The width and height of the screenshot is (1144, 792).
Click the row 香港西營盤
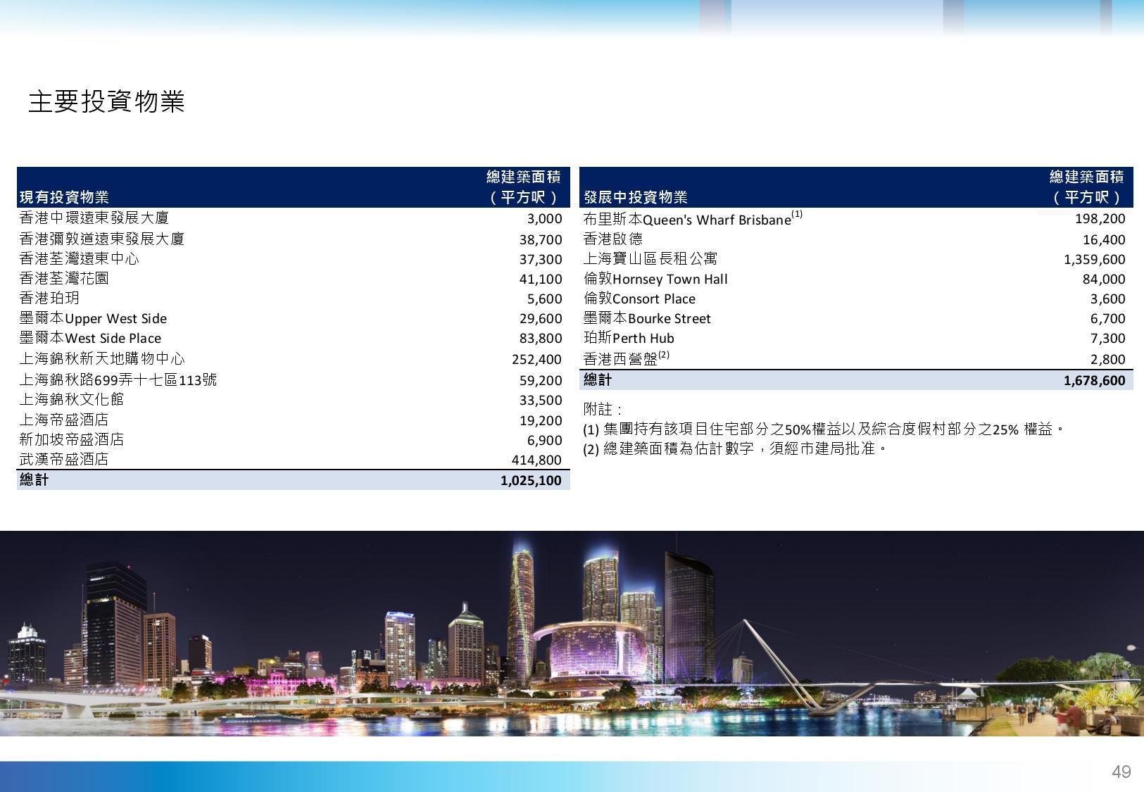click(x=856, y=359)
